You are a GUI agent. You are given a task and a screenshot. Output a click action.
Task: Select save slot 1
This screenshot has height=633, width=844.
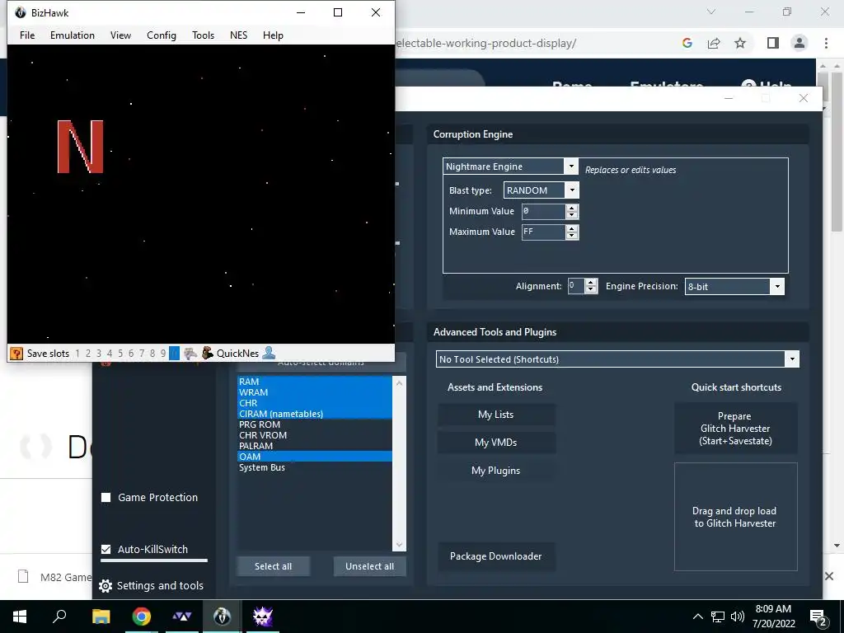(77, 354)
